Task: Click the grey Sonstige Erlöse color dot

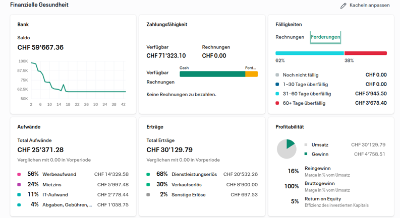Action: coord(148,195)
